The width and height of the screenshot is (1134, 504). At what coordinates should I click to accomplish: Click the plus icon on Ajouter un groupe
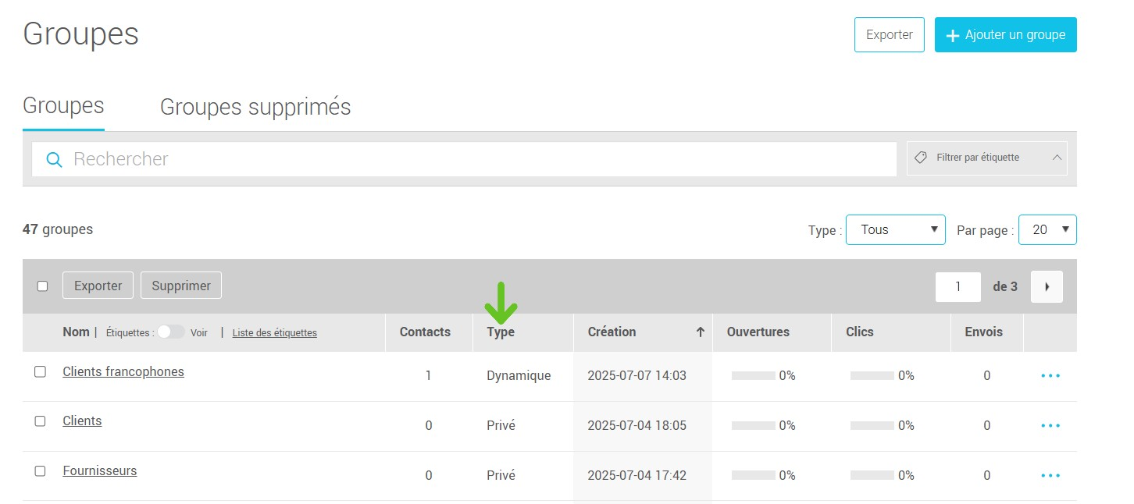click(952, 36)
